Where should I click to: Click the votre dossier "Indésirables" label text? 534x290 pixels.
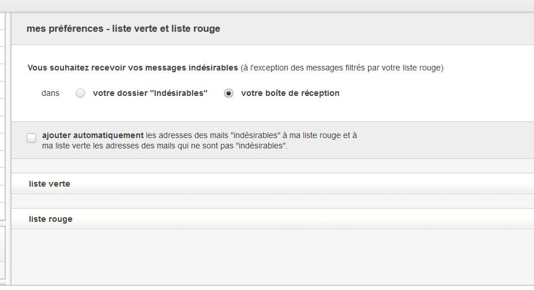point(150,93)
